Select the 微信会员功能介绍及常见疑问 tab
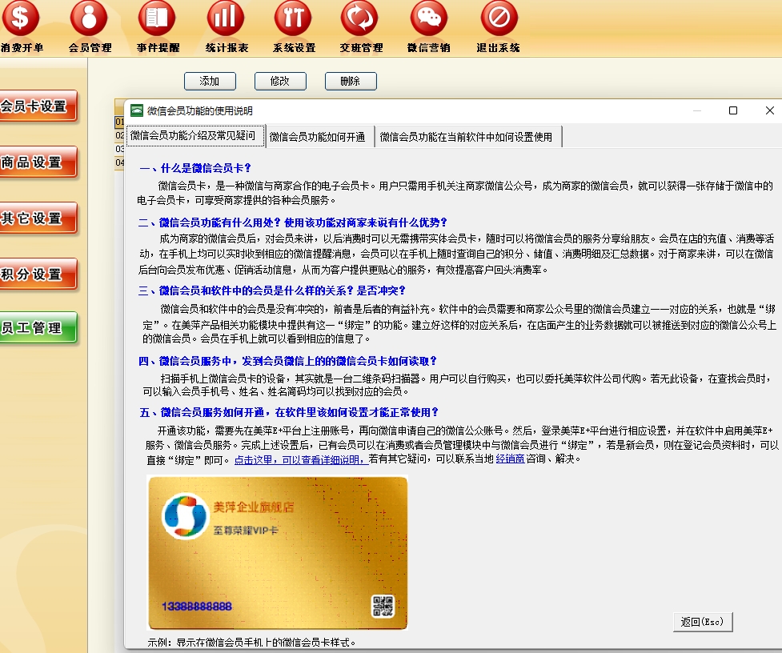 [x=193, y=136]
